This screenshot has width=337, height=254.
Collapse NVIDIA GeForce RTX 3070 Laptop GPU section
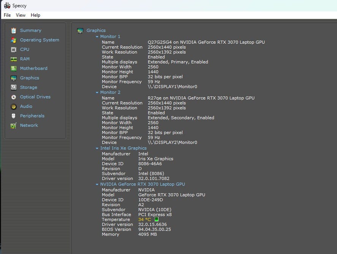(x=97, y=185)
